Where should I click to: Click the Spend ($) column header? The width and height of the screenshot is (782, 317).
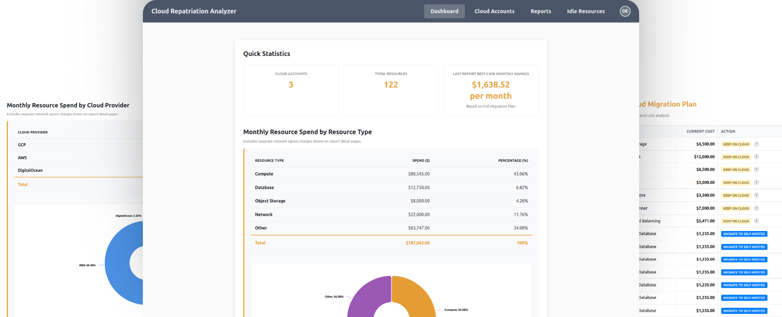pyautogui.click(x=421, y=160)
